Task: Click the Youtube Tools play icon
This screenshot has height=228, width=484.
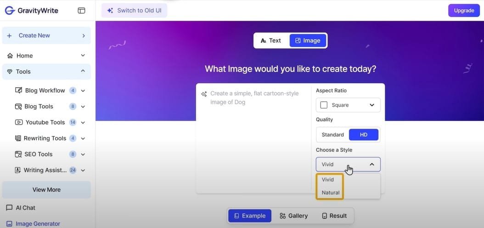Action: click(x=19, y=122)
